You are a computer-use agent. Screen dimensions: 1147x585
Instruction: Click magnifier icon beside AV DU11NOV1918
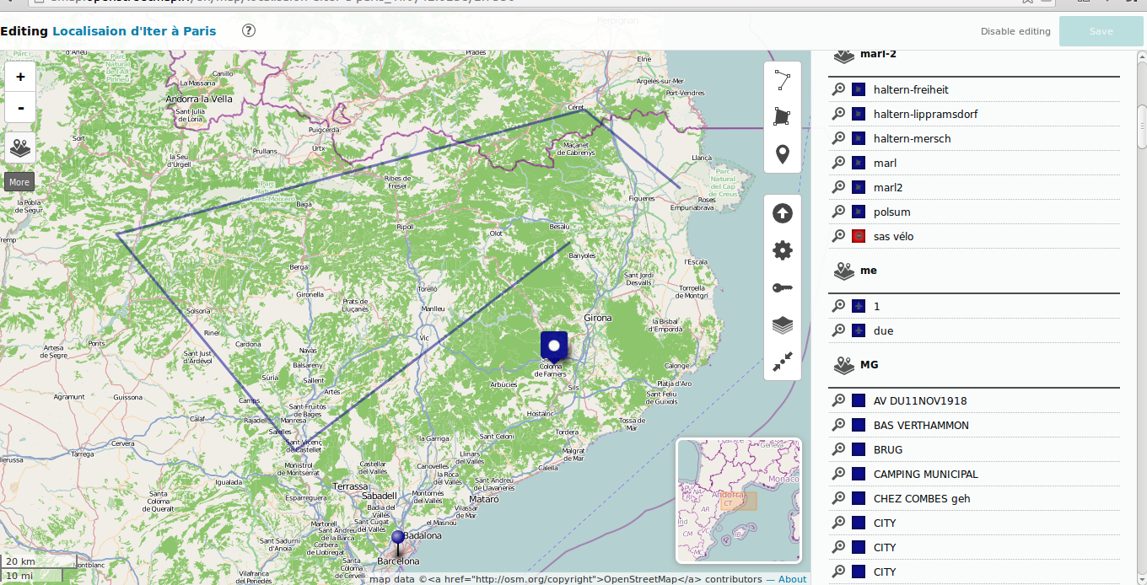(838, 400)
